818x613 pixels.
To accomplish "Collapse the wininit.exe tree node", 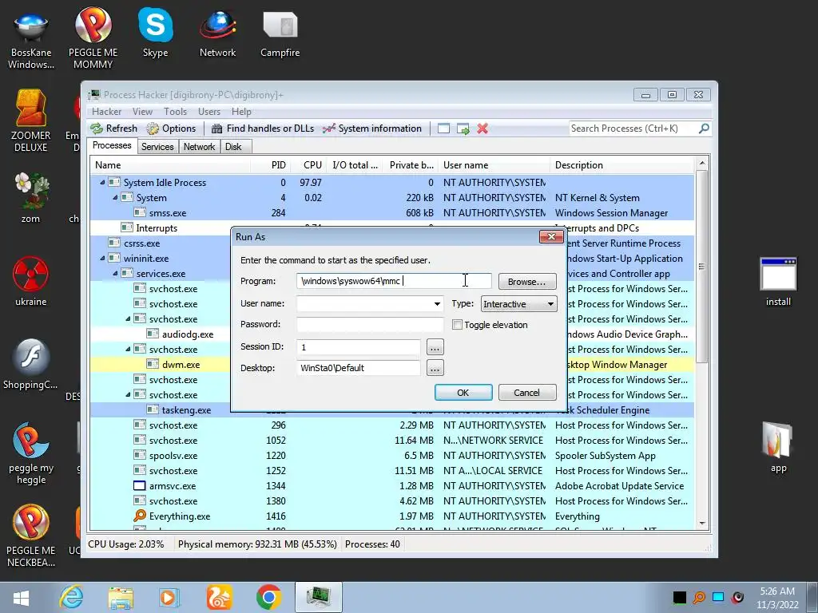I will 102,258.
